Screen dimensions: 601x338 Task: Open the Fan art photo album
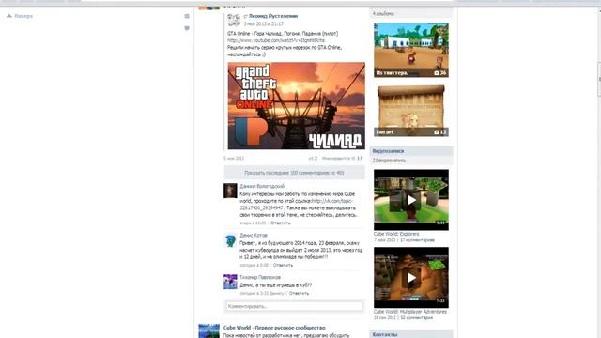click(411, 111)
